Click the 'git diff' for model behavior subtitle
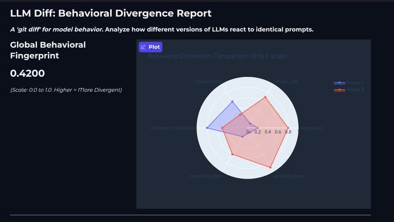This screenshot has height=222, width=394. coord(57,30)
